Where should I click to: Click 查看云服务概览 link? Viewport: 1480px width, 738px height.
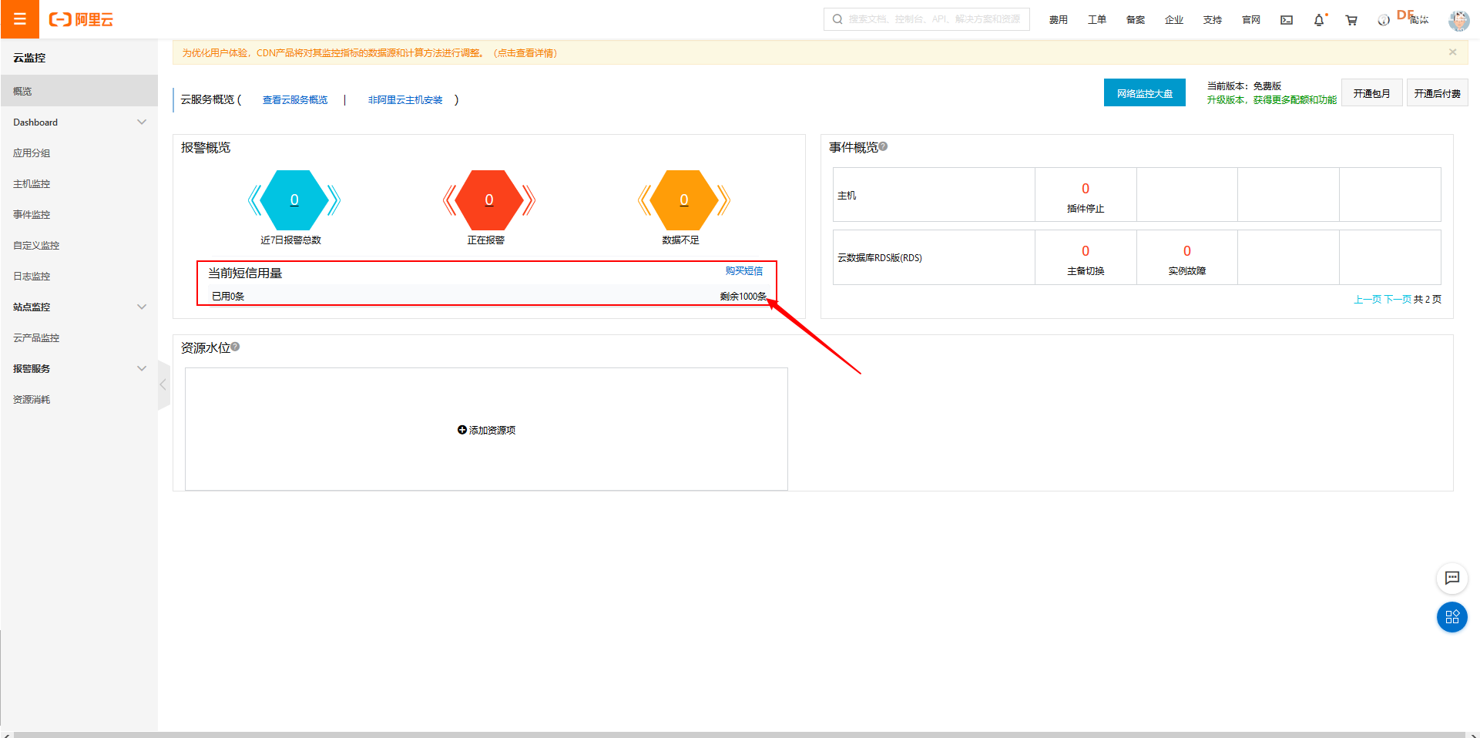295,100
